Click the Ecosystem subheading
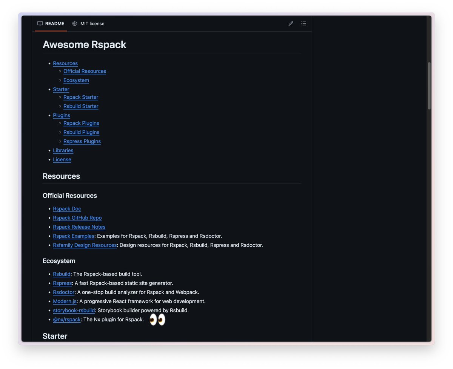Screen dimensions: 453x369 pyautogui.click(x=59, y=261)
